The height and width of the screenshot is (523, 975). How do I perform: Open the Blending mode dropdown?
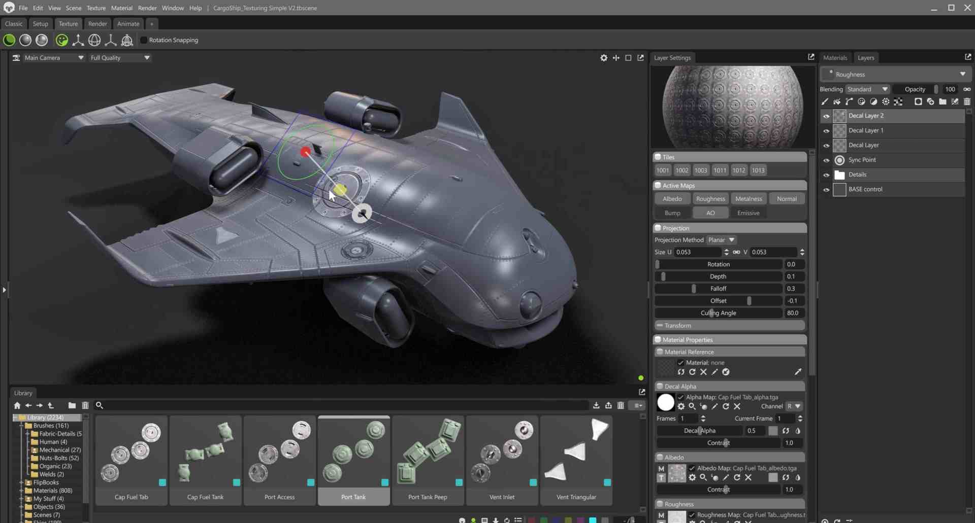tap(867, 89)
